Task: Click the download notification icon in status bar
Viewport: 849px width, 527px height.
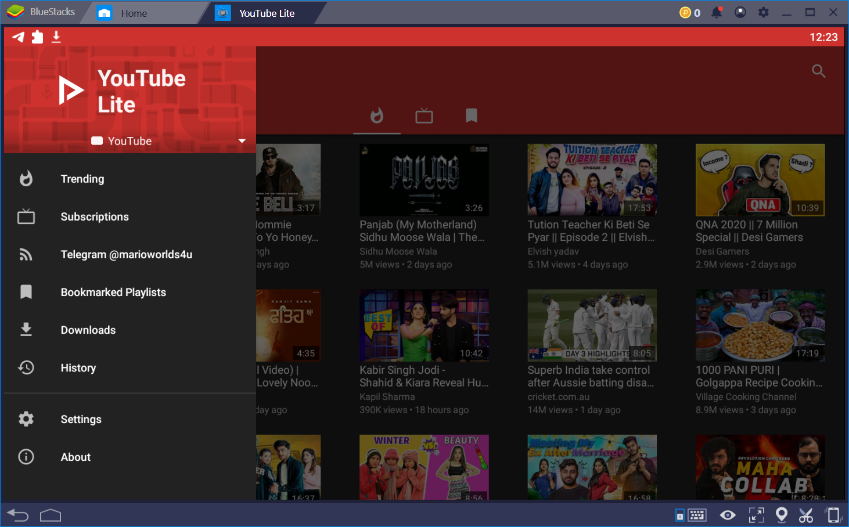Action: coord(56,37)
